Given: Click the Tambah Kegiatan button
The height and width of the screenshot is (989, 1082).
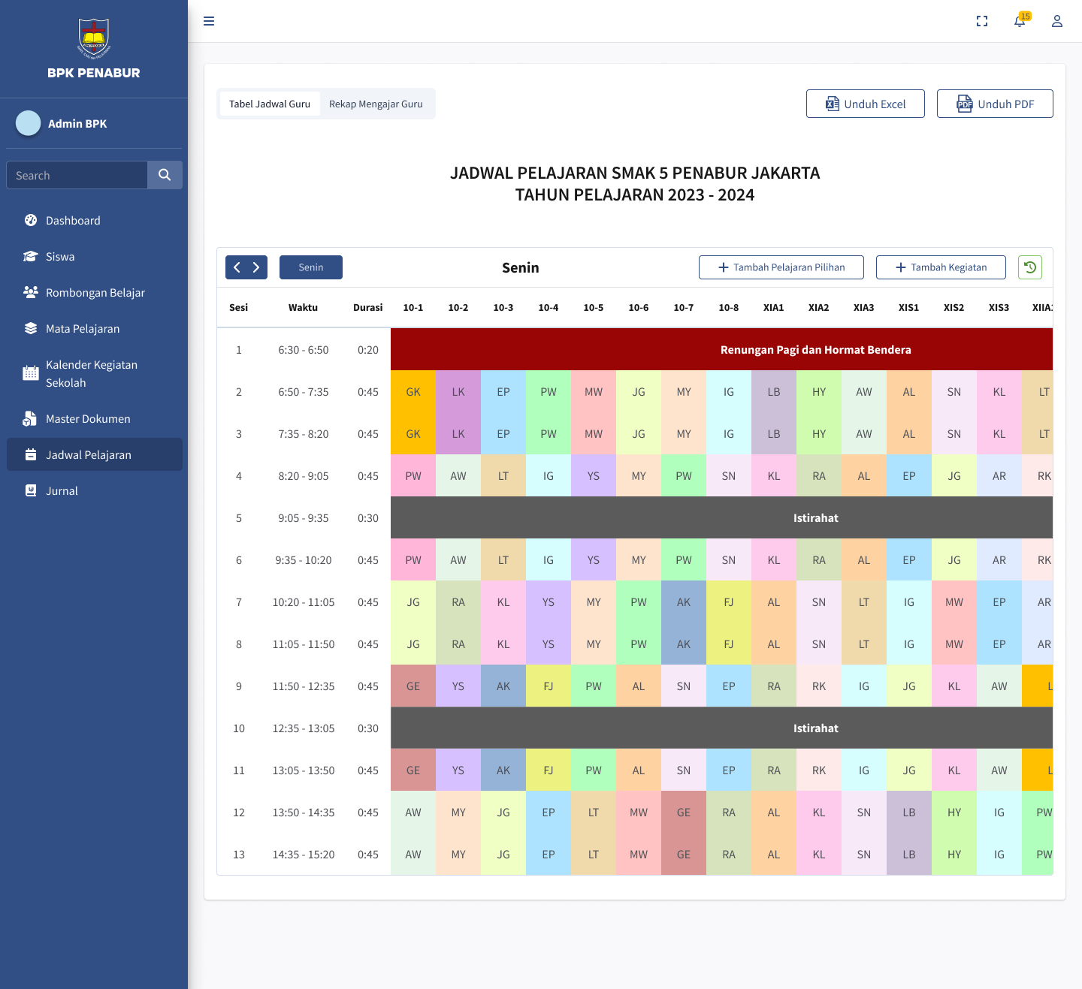Looking at the screenshot, I should click(x=941, y=267).
